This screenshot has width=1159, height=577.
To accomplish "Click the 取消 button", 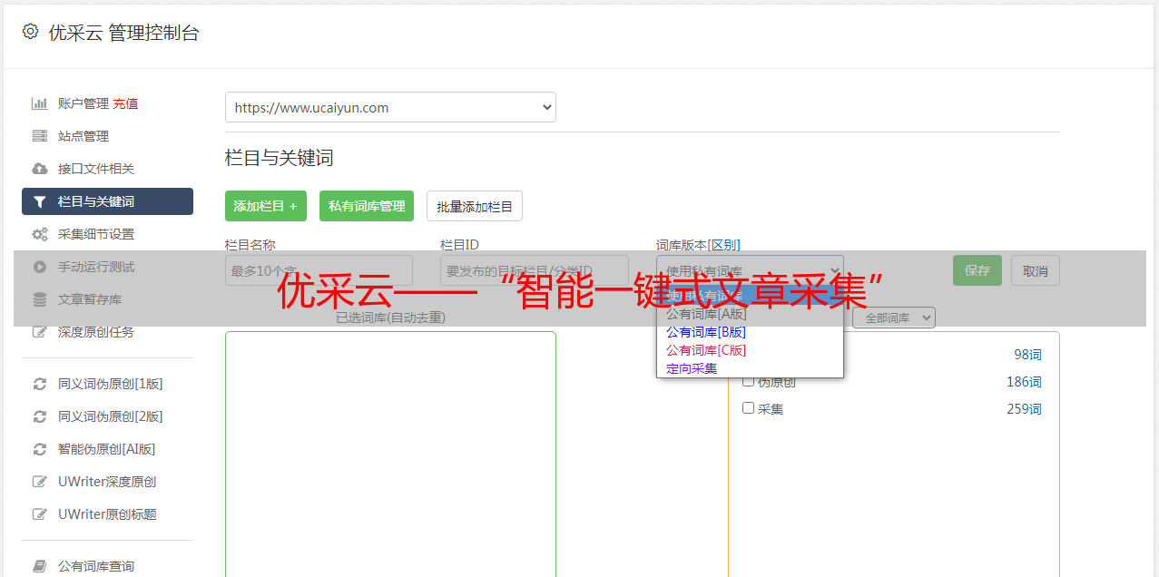I will (x=1036, y=270).
